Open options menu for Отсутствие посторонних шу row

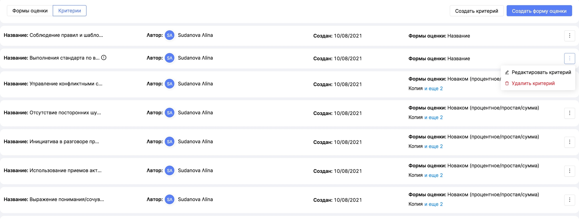[x=569, y=113]
